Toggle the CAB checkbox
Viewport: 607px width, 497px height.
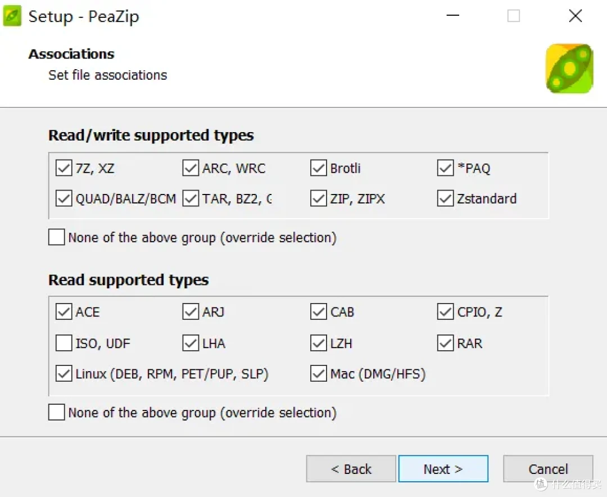click(x=318, y=311)
